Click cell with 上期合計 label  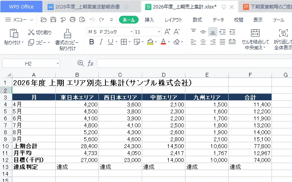34,146
